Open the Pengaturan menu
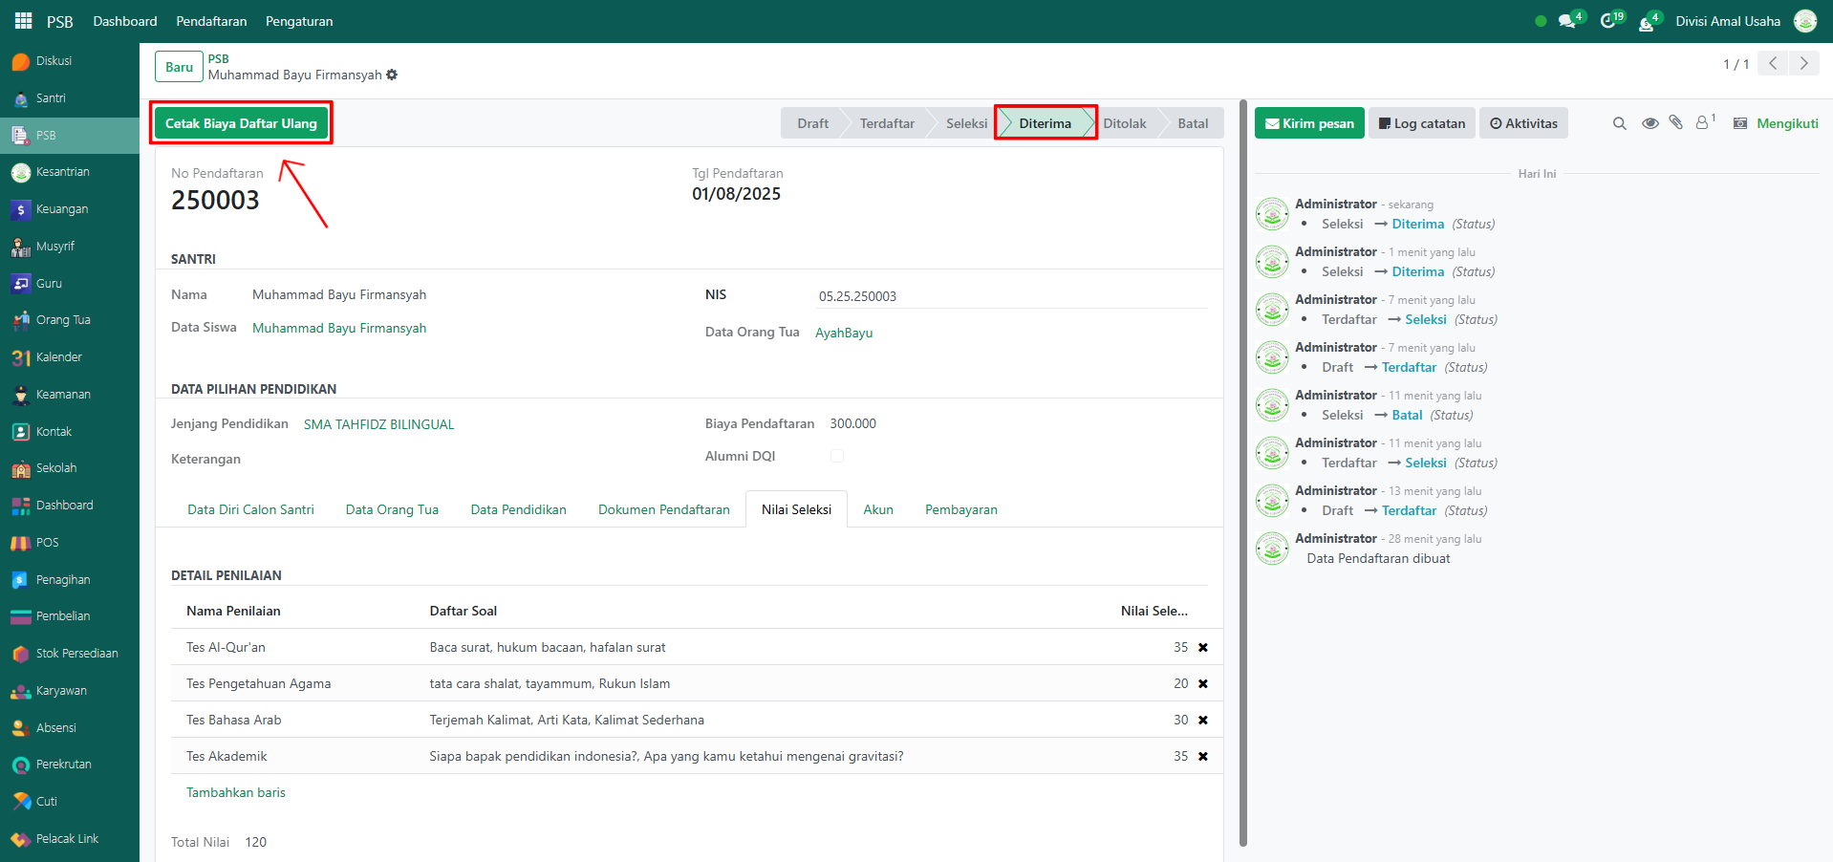The width and height of the screenshot is (1833, 862). pyautogui.click(x=299, y=21)
